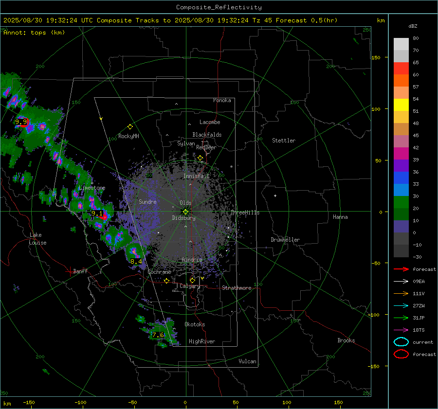The height and width of the screenshot is (409, 438).
Task: Click the Airdrie city label
Action: [x=192, y=260]
